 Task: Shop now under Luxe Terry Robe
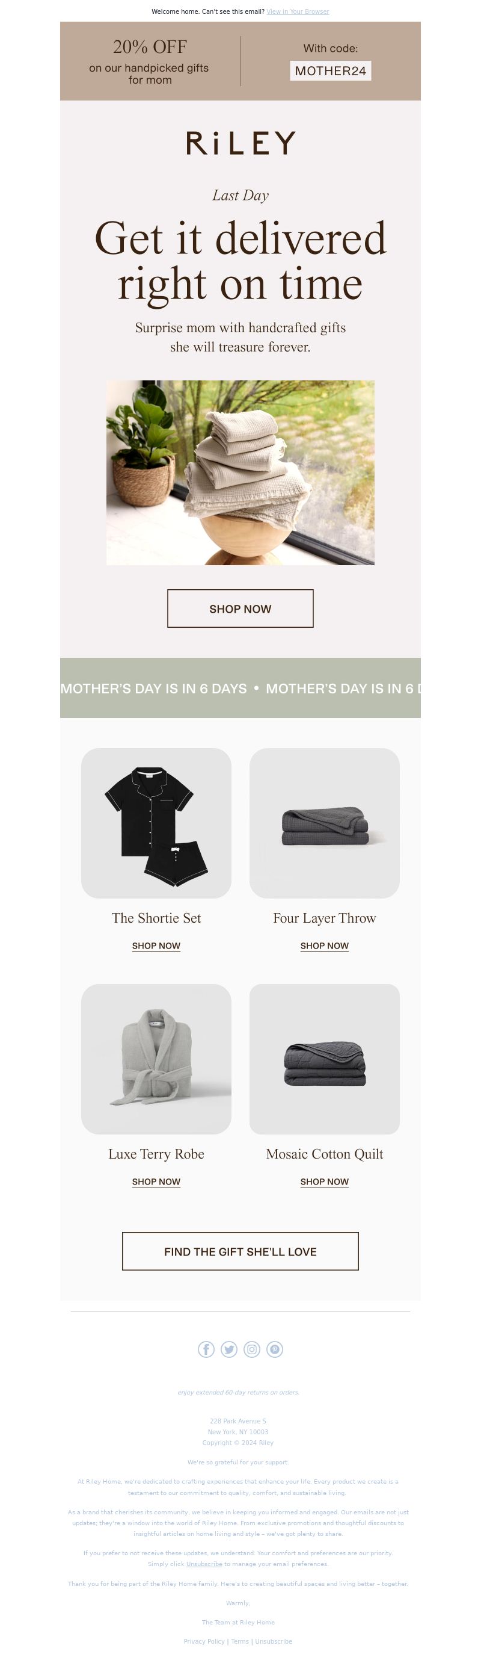click(156, 1182)
